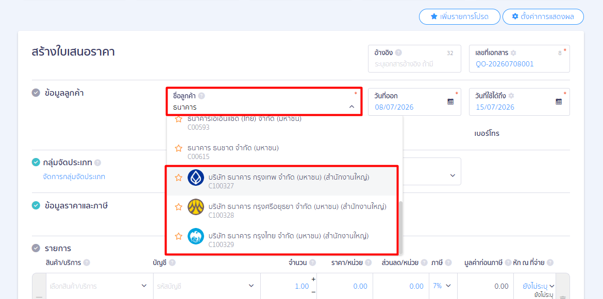
Task: Click the customer name field containing ธนาคาร
Action: click(x=264, y=101)
